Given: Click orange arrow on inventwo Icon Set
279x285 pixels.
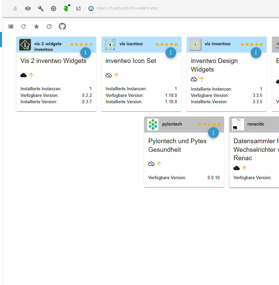Looking at the screenshot, I should (117, 75).
